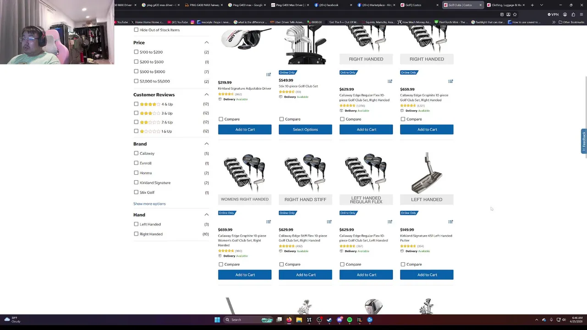
Task: Filter reviews by 4 & Up stars
Action: 136,104
